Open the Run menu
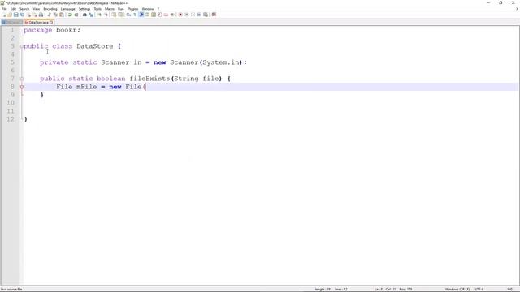 click(x=121, y=9)
